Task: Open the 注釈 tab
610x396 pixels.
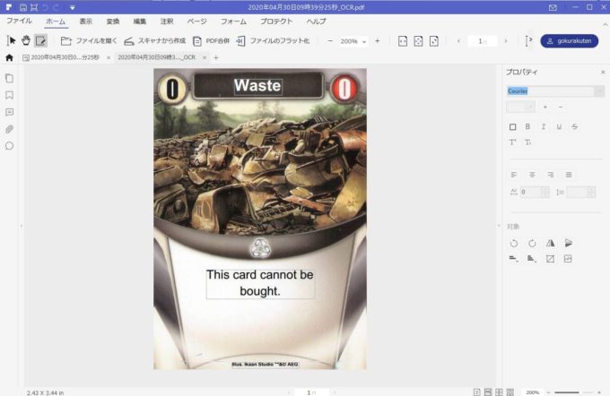Action: tap(167, 22)
